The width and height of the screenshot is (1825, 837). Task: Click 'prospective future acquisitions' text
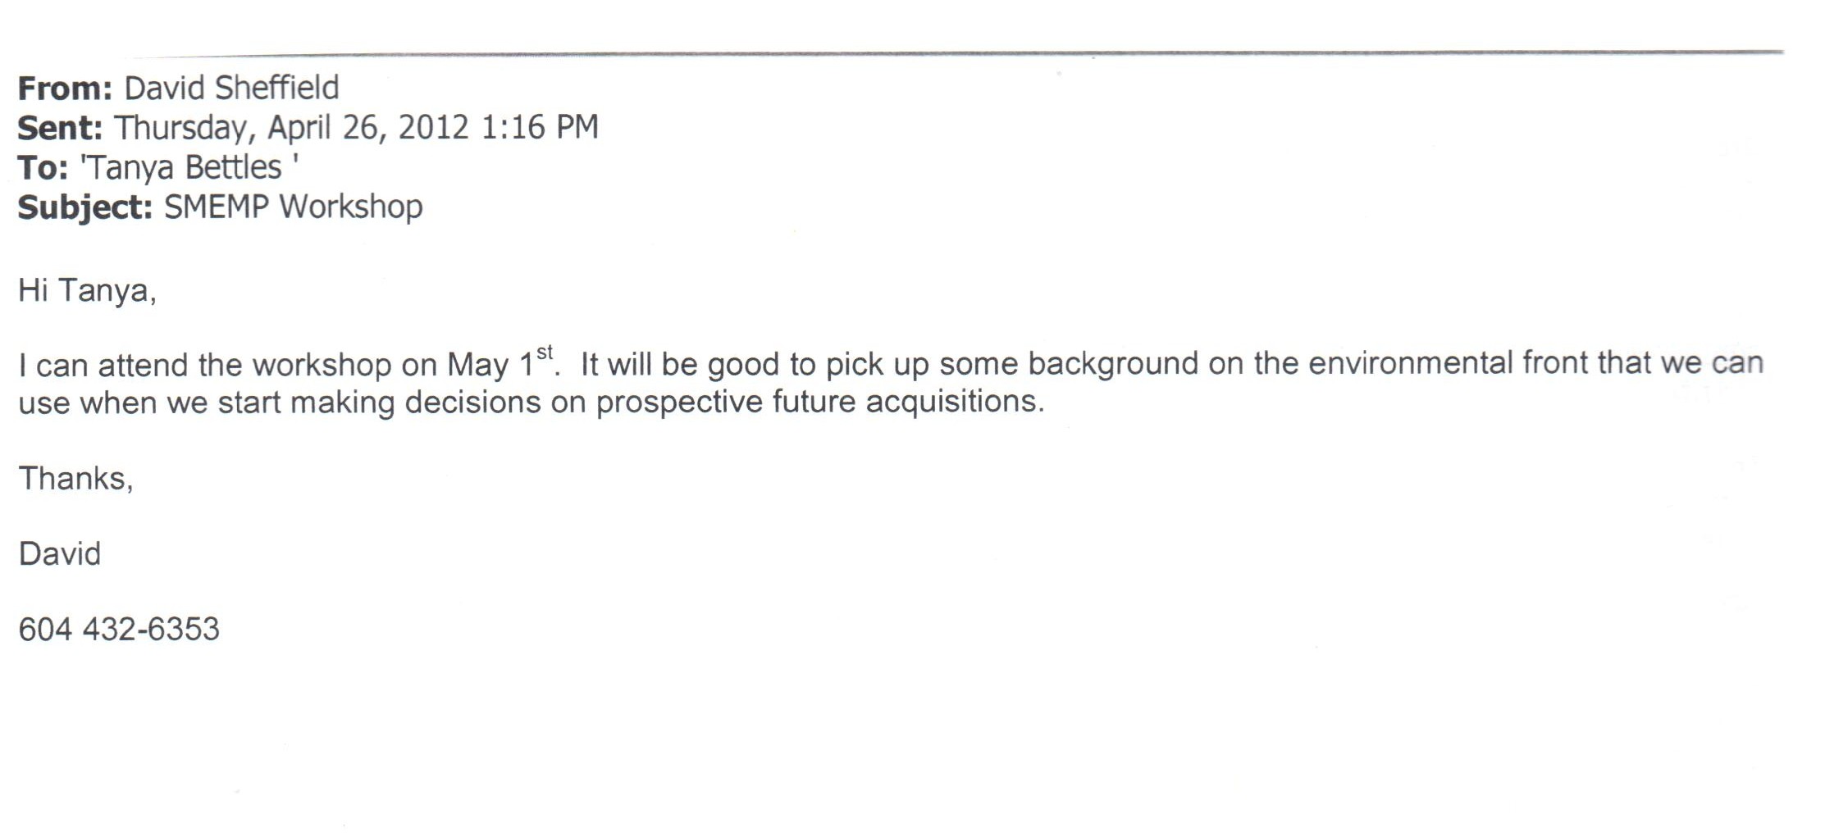(x=819, y=403)
